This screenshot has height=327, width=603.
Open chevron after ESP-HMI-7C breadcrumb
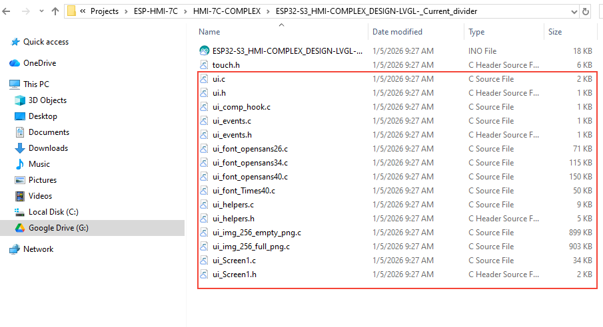tap(185, 11)
